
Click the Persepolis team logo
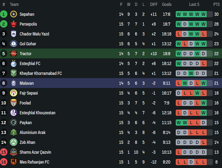14,24
